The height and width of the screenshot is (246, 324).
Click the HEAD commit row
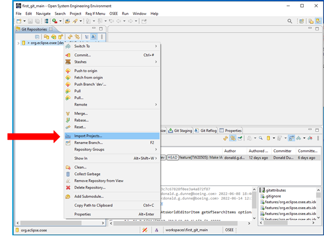point(241,157)
